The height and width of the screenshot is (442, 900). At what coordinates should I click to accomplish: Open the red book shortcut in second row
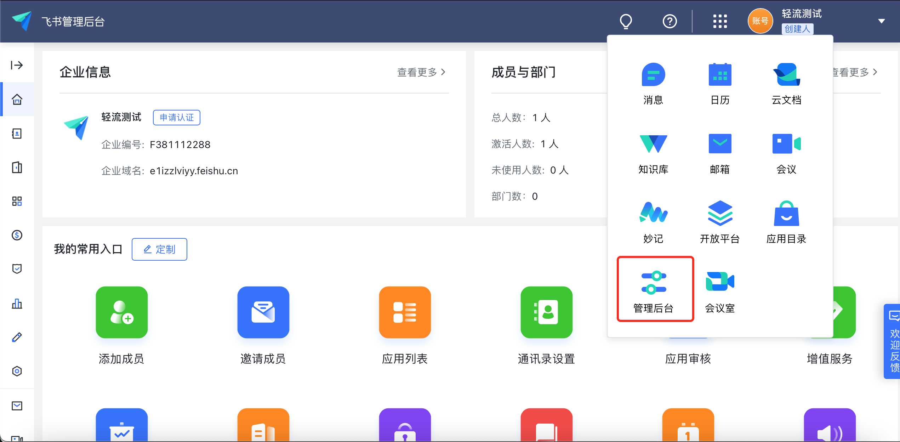coord(546,425)
